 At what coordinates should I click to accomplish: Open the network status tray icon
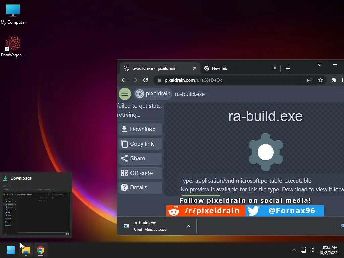[303, 250]
